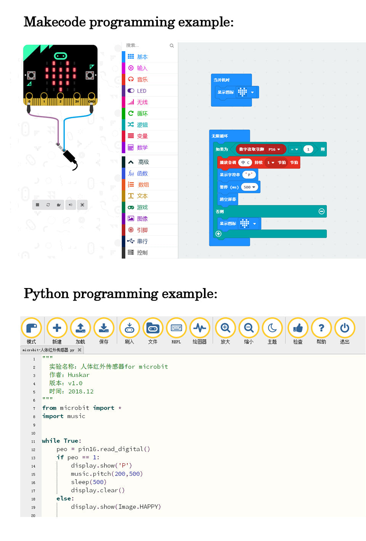The height and width of the screenshot is (541, 366).
Task: Click the Load (加载) upload icon
Action: (80, 328)
